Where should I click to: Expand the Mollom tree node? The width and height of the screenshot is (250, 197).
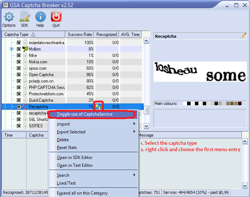[x=12, y=49]
